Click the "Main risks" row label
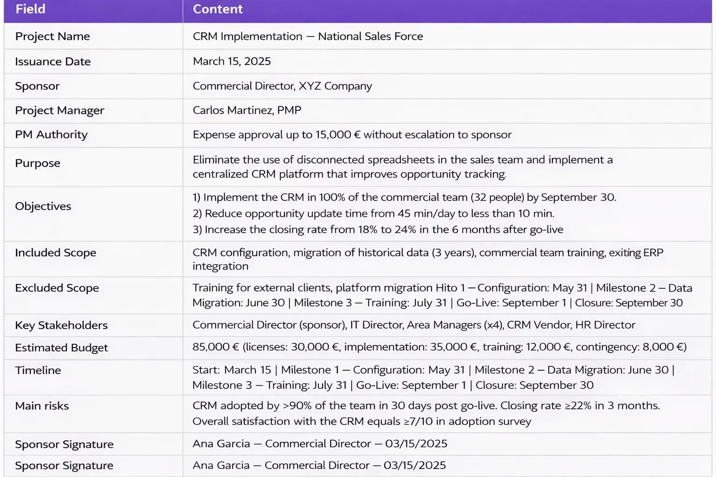This screenshot has height=477, width=716. 42,406
